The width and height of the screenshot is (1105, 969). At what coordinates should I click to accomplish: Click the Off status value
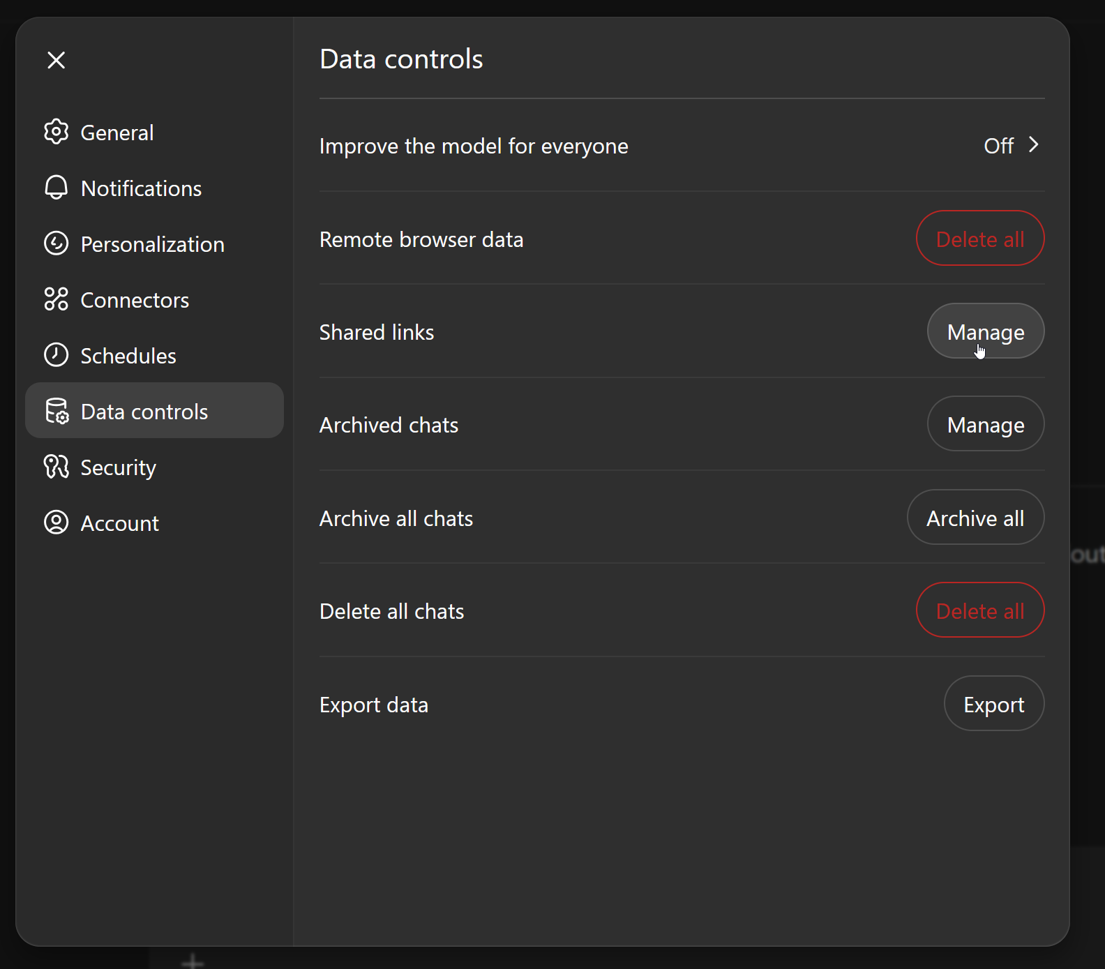(x=998, y=146)
